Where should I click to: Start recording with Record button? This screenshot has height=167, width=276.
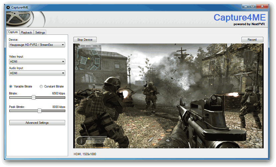point(252,40)
